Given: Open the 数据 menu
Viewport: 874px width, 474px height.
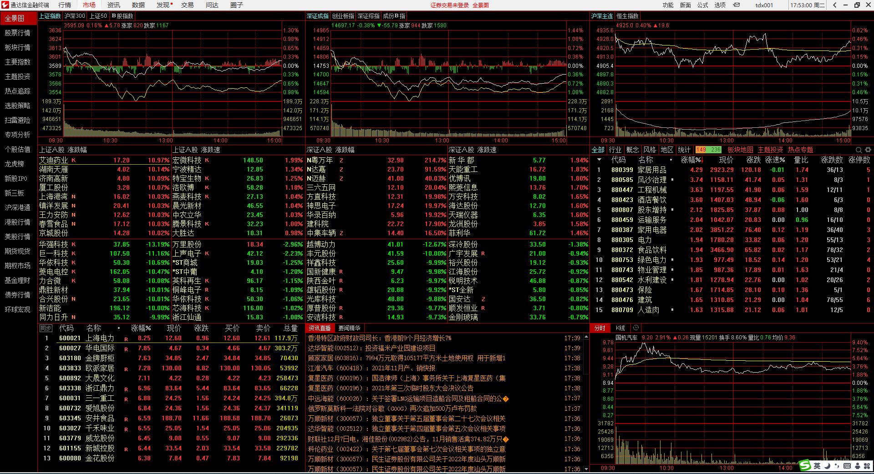Looking at the screenshot, I should click(x=138, y=5).
